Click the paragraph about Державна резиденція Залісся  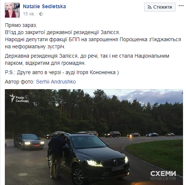(87, 60)
